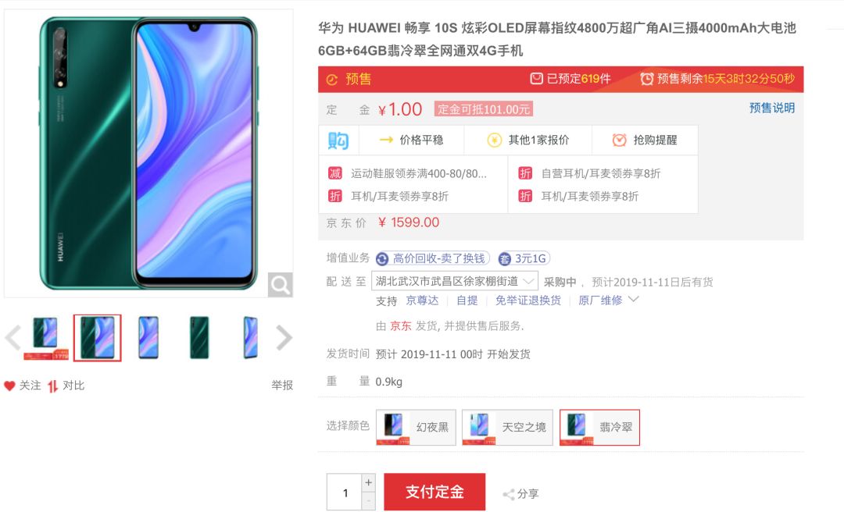The width and height of the screenshot is (844, 512).
Task: Click the 其他1家报价 coin icon
Action: (494, 140)
